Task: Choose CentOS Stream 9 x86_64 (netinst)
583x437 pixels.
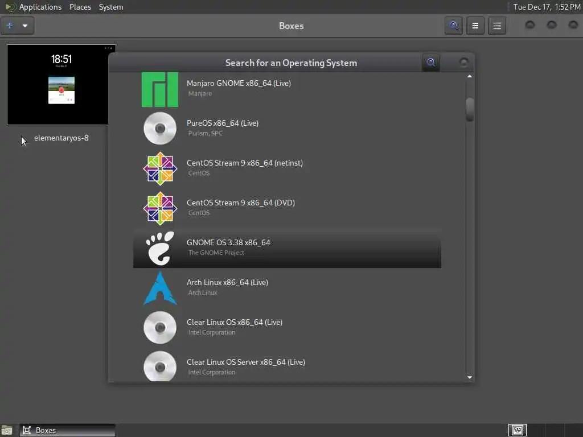Action: tap(287, 168)
